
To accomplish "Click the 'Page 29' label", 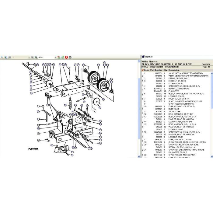I will (x=206, y=67).
